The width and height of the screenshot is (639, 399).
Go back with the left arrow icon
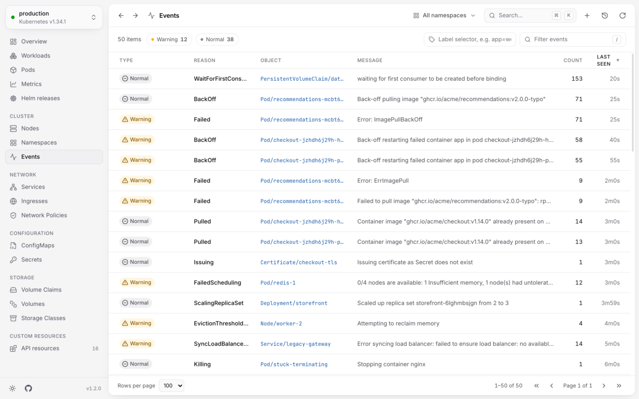(x=121, y=16)
